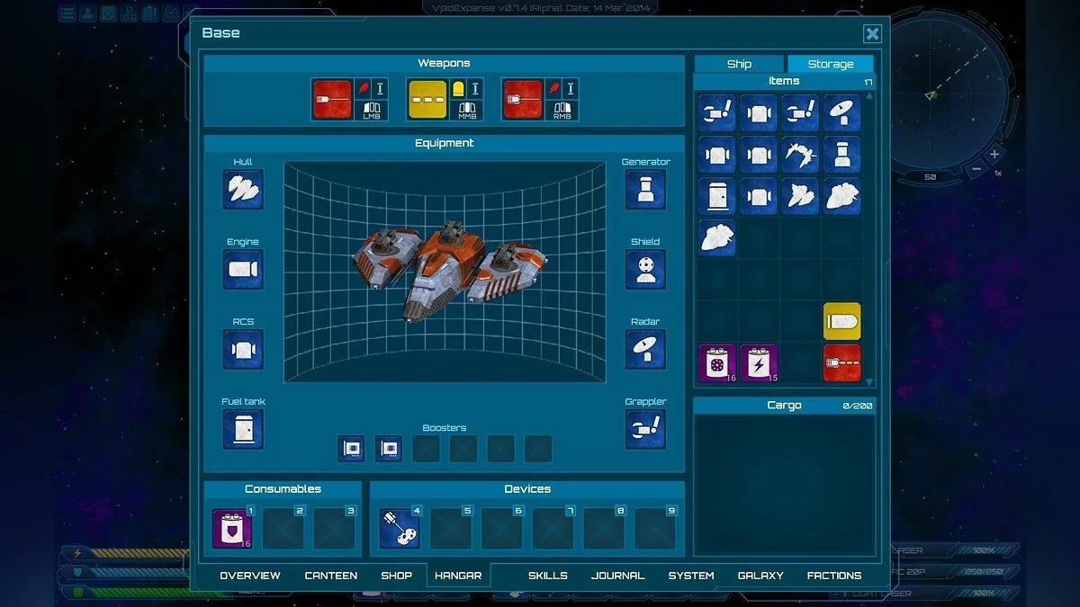Click the Grappler equipment slot icon
Image resolution: width=1080 pixels, height=607 pixels.
pos(645,429)
